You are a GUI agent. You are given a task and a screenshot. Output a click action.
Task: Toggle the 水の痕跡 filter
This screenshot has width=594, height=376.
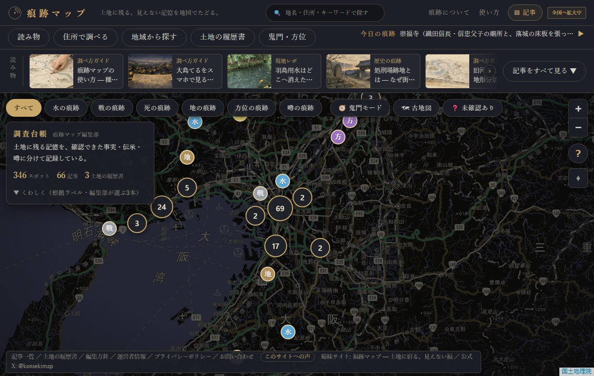[x=66, y=108]
